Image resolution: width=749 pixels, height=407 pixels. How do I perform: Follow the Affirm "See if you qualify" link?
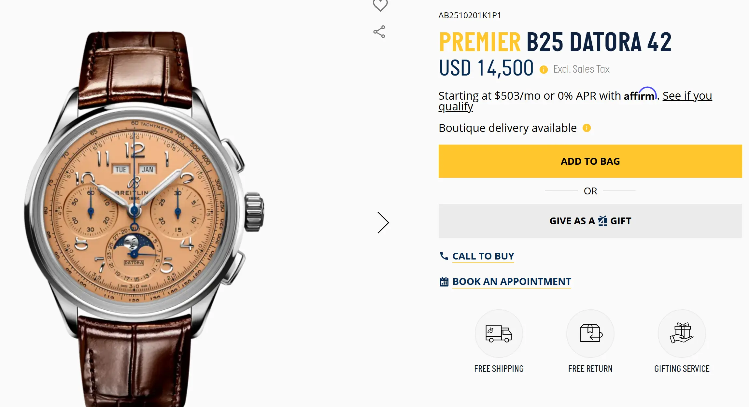click(687, 96)
